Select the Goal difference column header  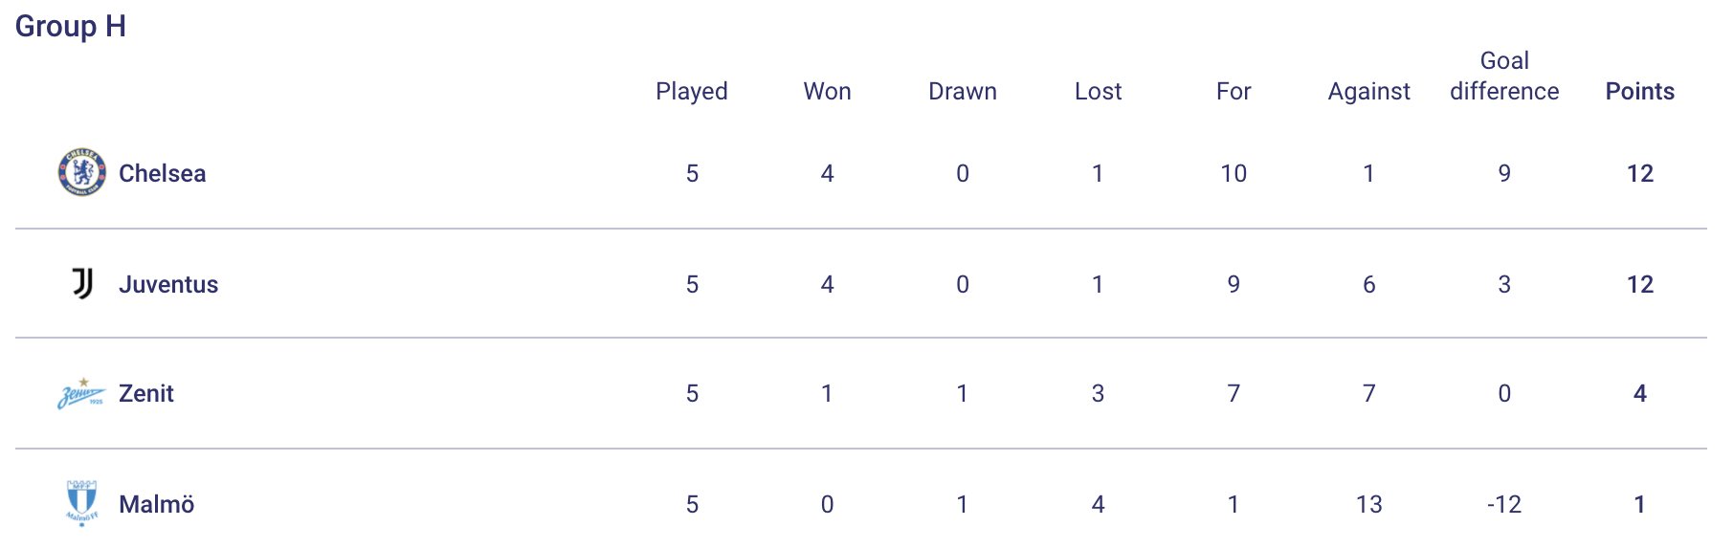click(1504, 76)
